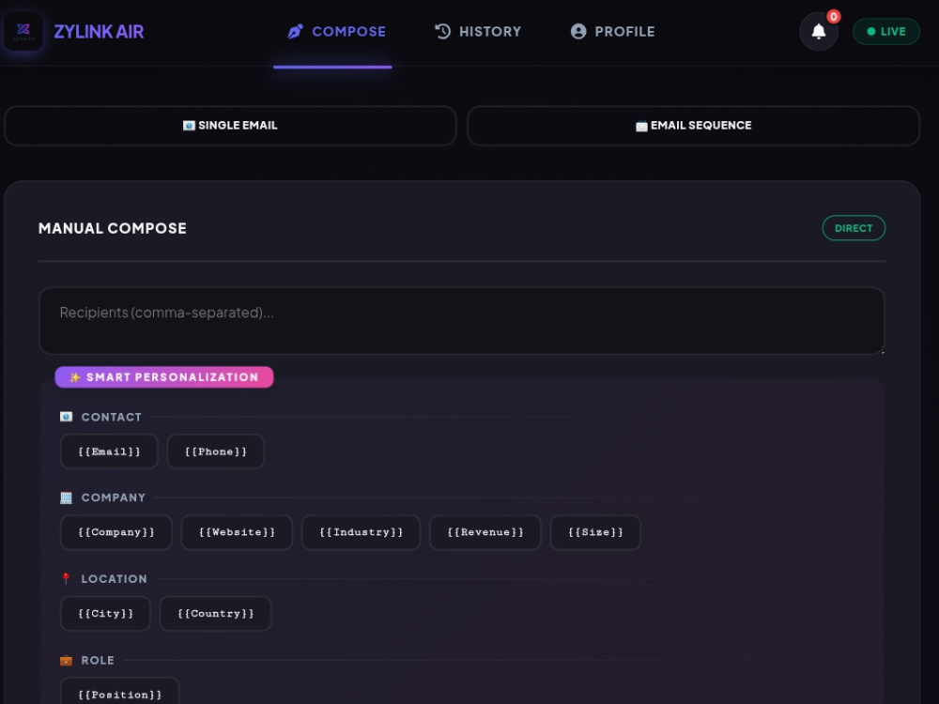The width and height of the screenshot is (939, 704).
Task: Click the Zylink Air logo icon
Action: click(23, 31)
